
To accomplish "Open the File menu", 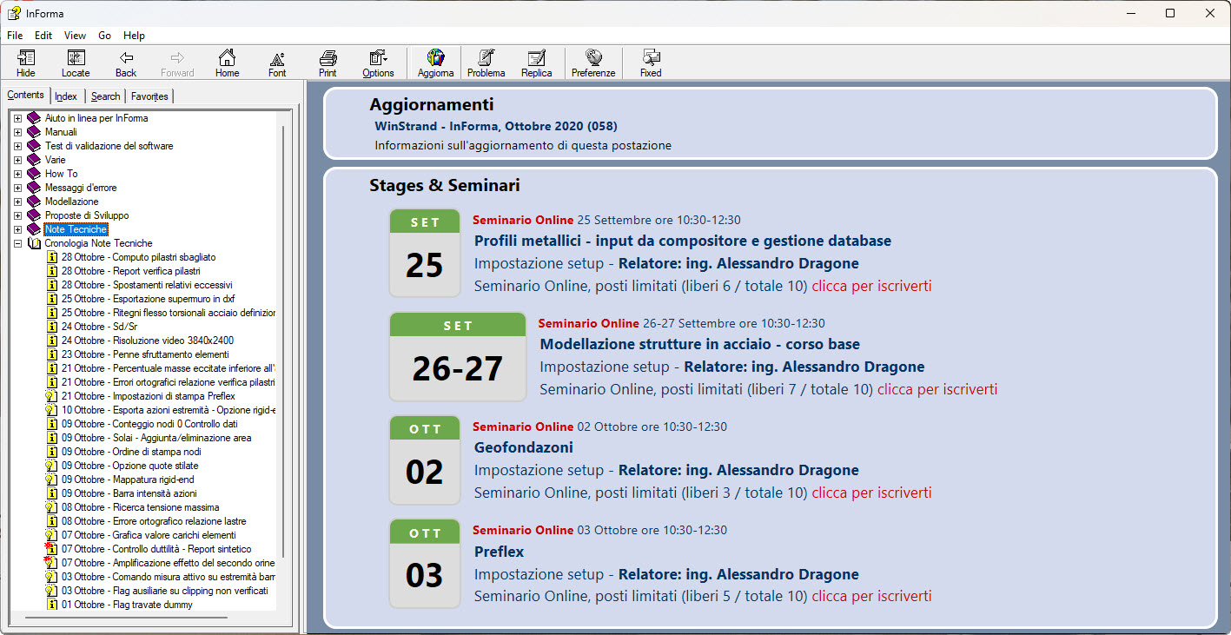I will coord(15,36).
